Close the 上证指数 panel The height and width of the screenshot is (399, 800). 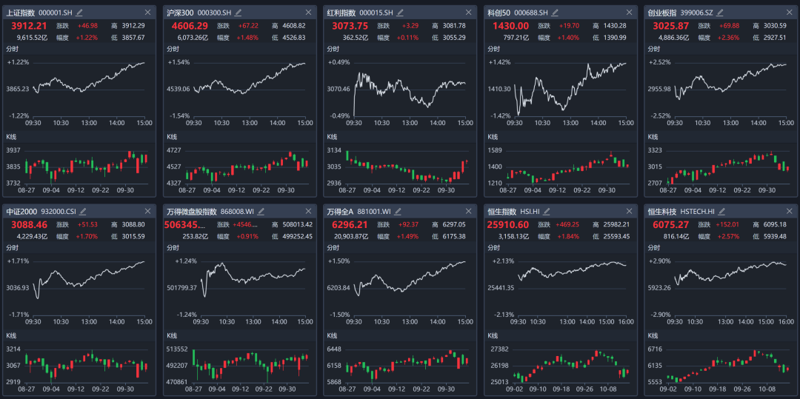147,13
